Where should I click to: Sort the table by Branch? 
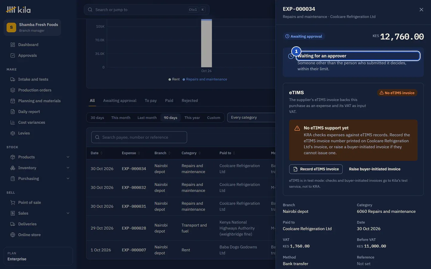[163, 153]
